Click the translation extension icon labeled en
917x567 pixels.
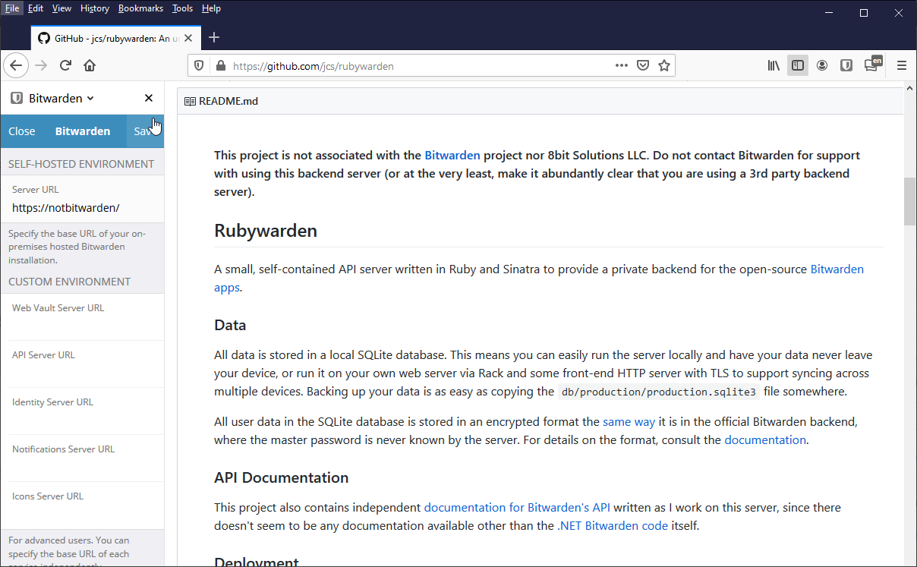pos(872,65)
